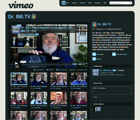Open the second thumbnail in the second row

tap(39, 98)
